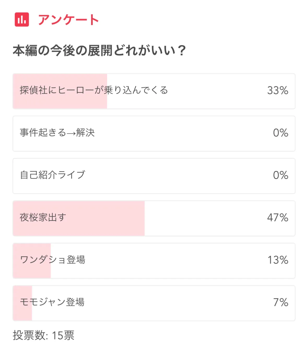The image size is (308, 358).
Task: Choose the 自己紹介ライブ poll option
Action: pos(53,175)
